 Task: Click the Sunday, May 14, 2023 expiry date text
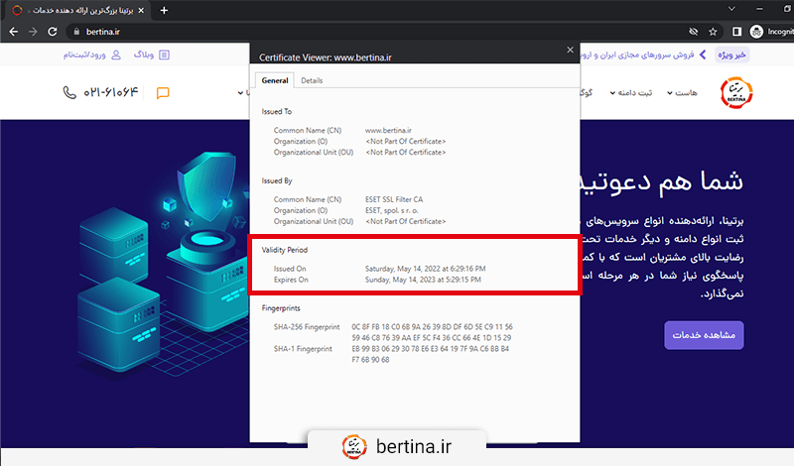(x=423, y=280)
